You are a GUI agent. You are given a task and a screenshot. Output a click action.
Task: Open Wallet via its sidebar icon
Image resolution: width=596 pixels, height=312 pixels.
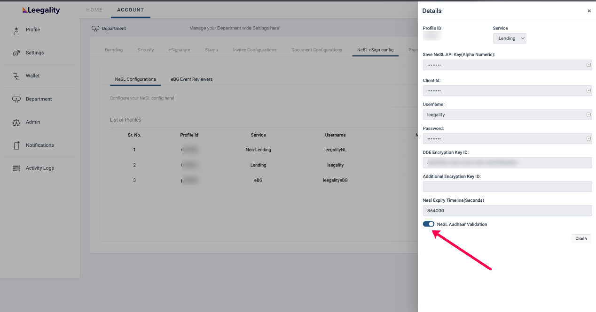click(16, 76)
